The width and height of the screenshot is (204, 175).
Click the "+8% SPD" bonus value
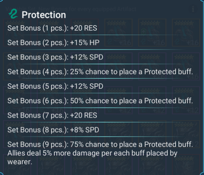click(x=84, y=130)
